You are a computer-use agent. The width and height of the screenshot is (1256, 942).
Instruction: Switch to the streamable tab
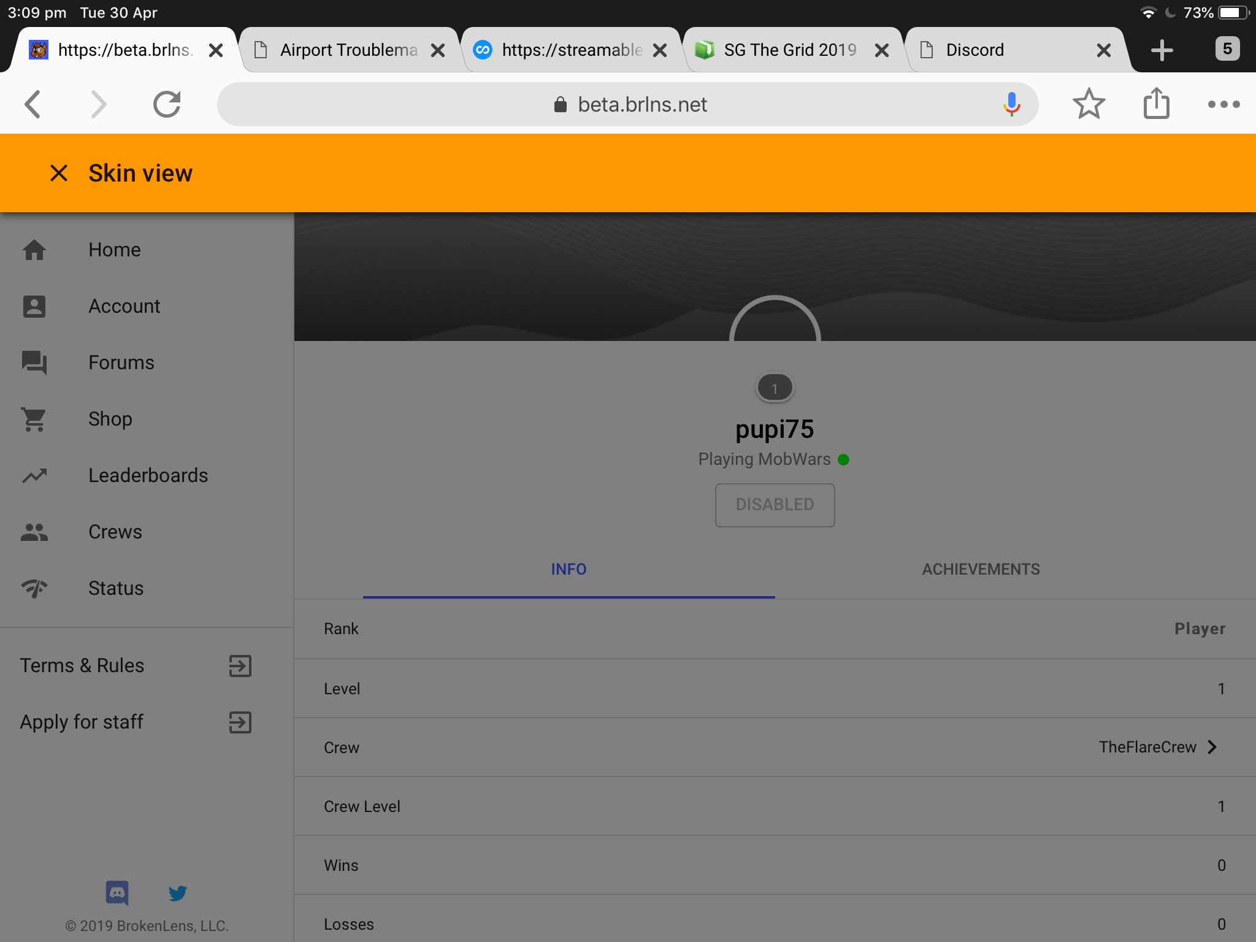[572, 50]
